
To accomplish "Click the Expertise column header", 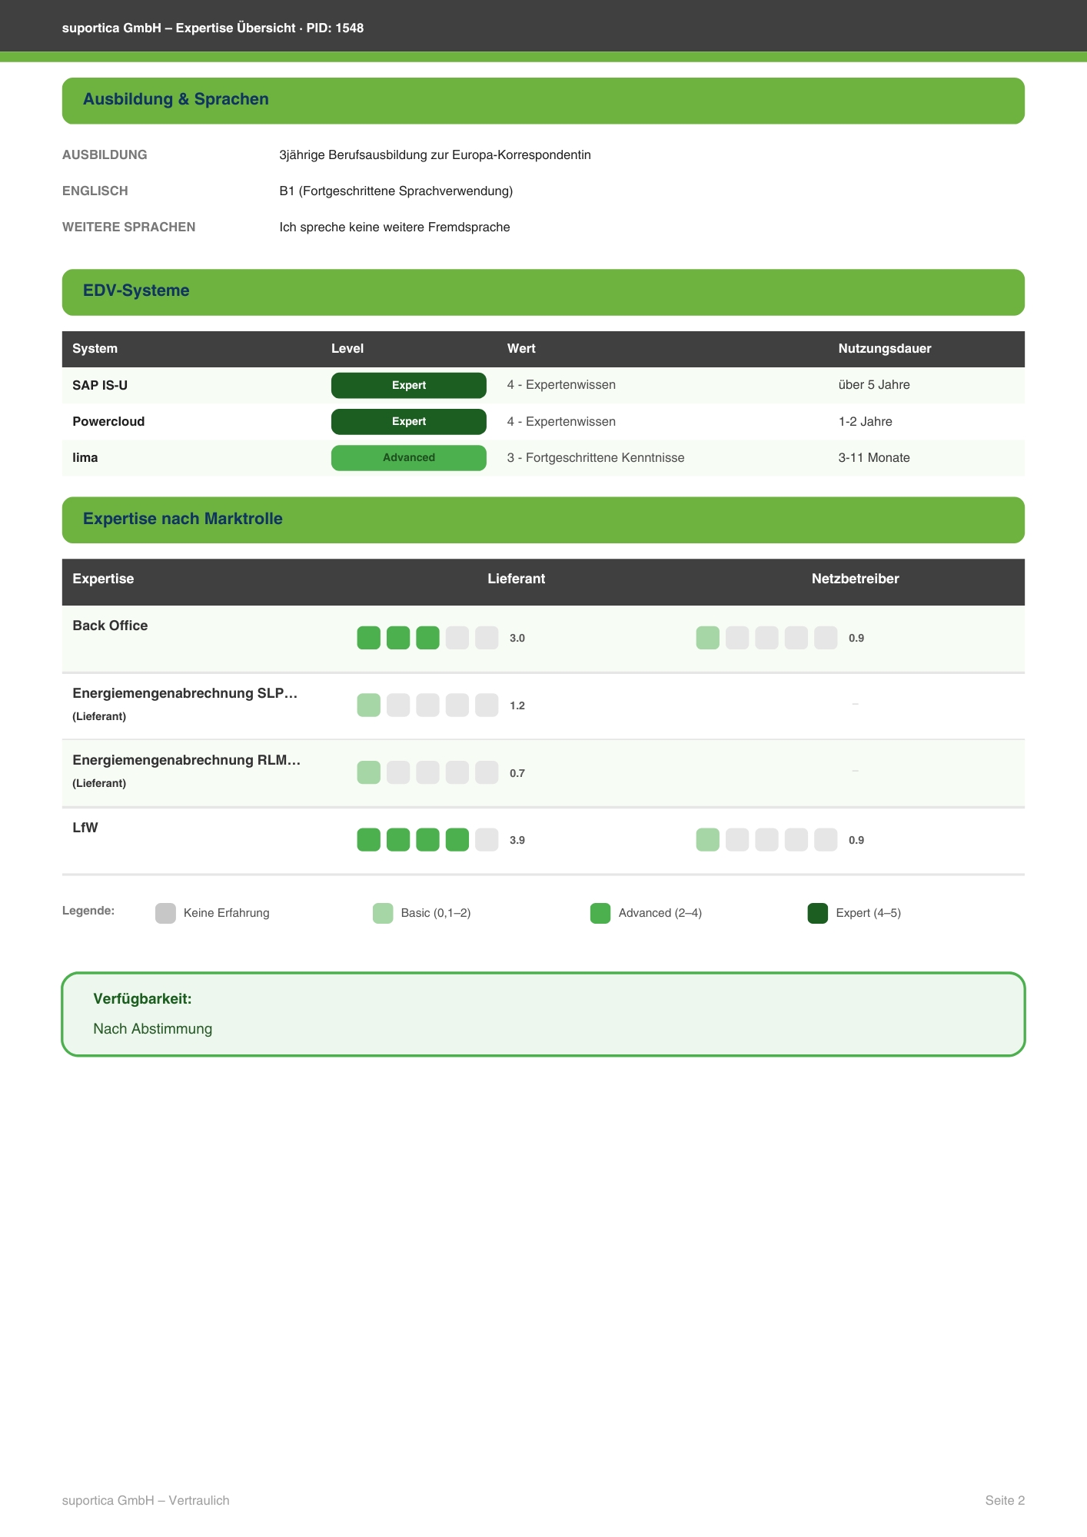I will tap(103, 579).
